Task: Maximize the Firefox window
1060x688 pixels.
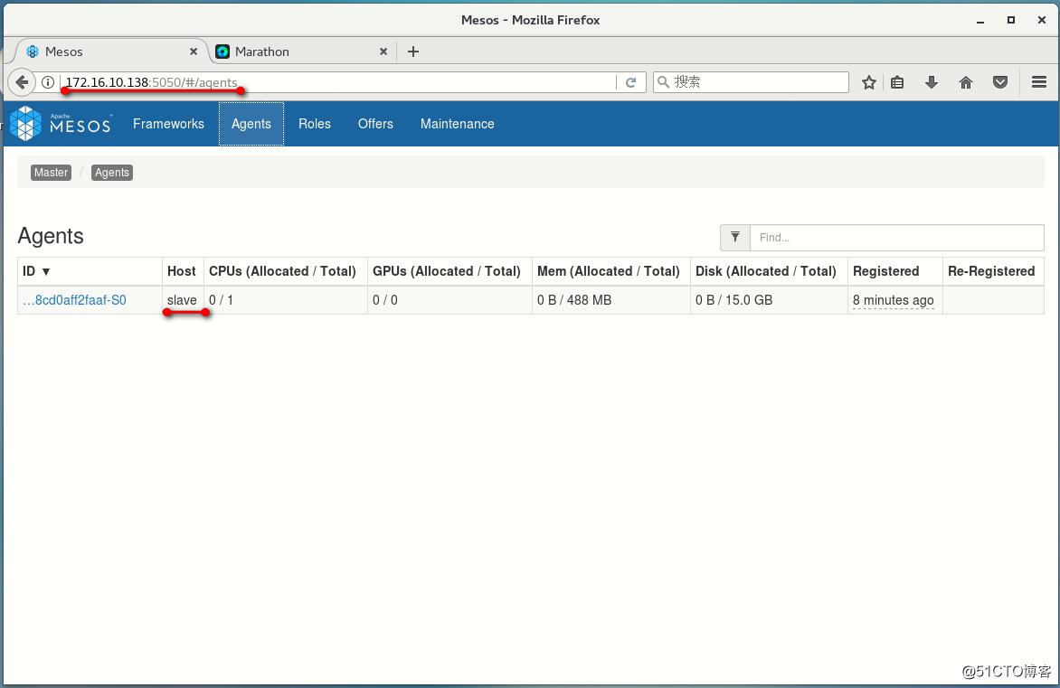Action: [x=1010, y=20]
